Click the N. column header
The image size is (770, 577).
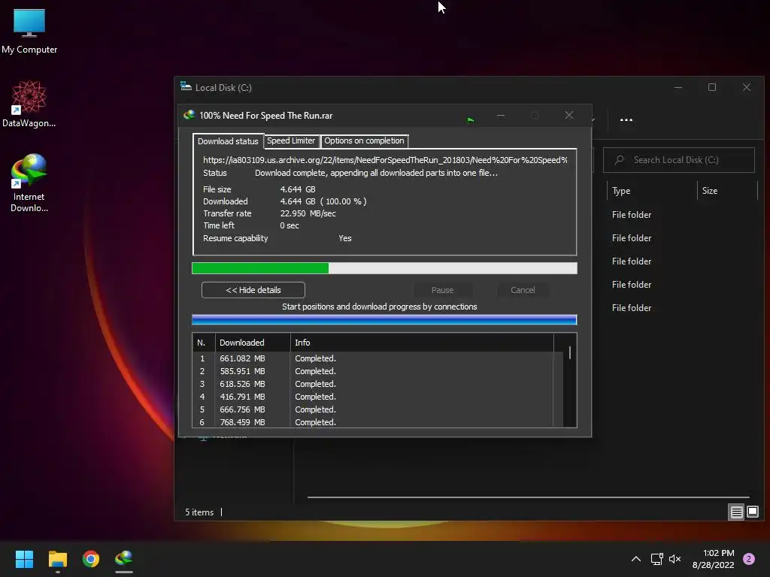[203, 343]
